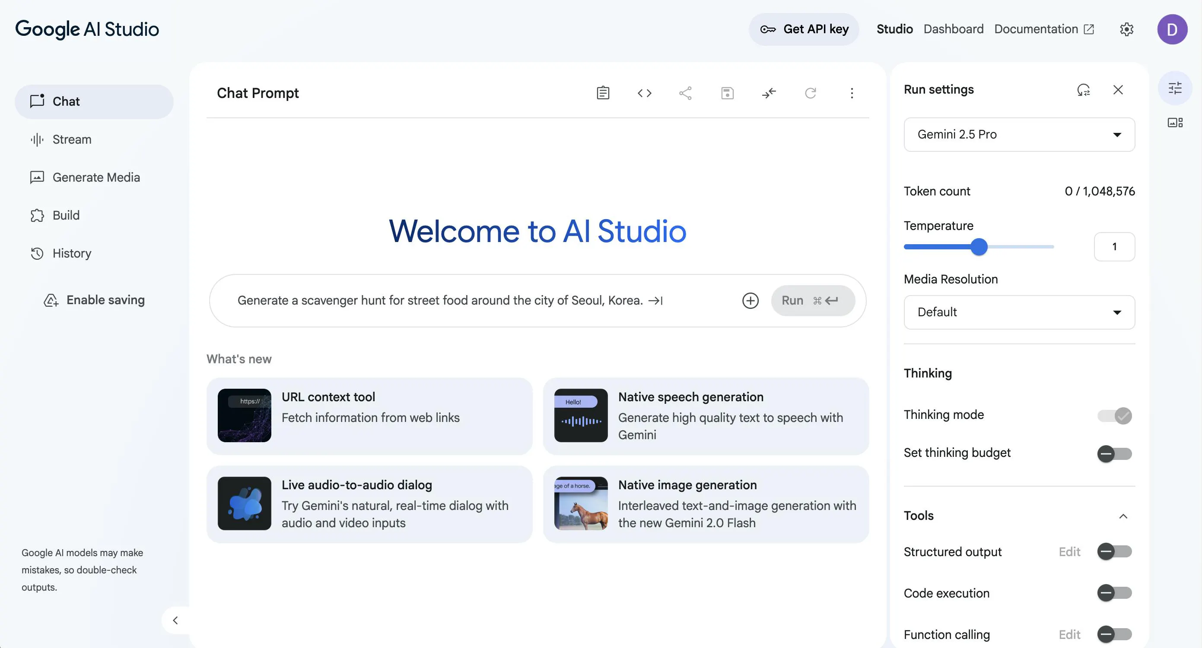This screenshot has width=1202, height=648.
Task: Open system instructions clipboard icon
Action: [x=603, y=93]
